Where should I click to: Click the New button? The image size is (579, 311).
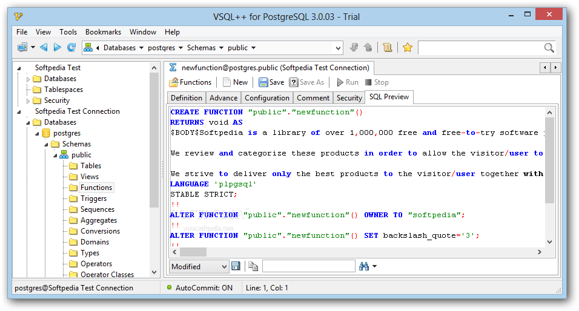click(x=235, y=82)
